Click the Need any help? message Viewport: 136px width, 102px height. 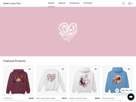(x=127, y=90)
